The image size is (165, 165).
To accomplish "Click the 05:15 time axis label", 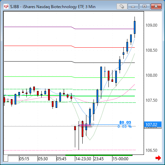I will point(24,159).
